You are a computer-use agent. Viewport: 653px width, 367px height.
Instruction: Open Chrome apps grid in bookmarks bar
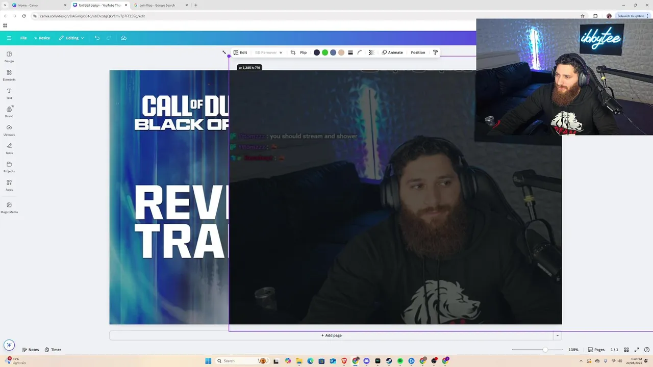[x=5, y=25]
